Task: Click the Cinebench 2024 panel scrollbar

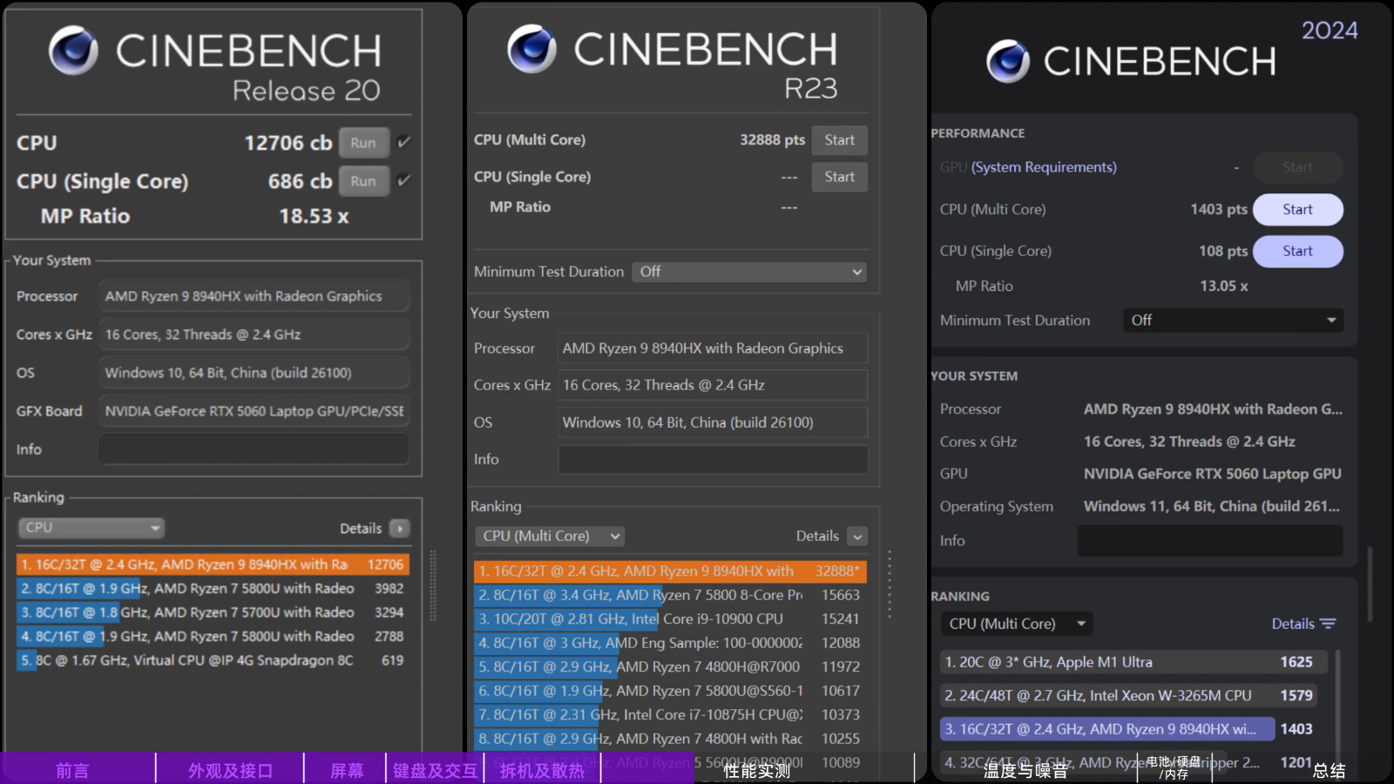Action: [x=1370, y=584]
